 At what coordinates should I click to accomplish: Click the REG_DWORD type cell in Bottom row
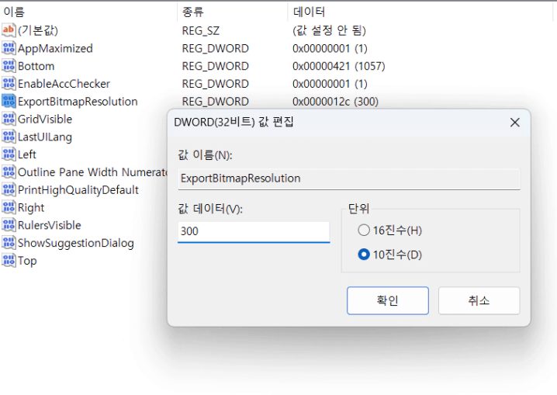(x=215, y=67)
